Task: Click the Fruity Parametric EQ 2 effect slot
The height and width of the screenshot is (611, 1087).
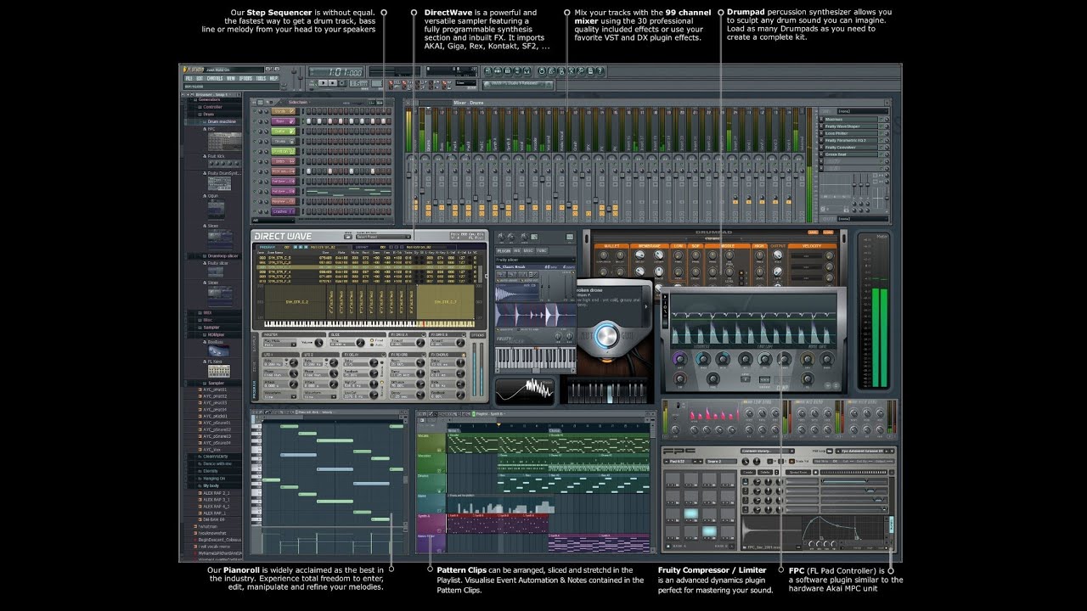Action: [851, 140]
